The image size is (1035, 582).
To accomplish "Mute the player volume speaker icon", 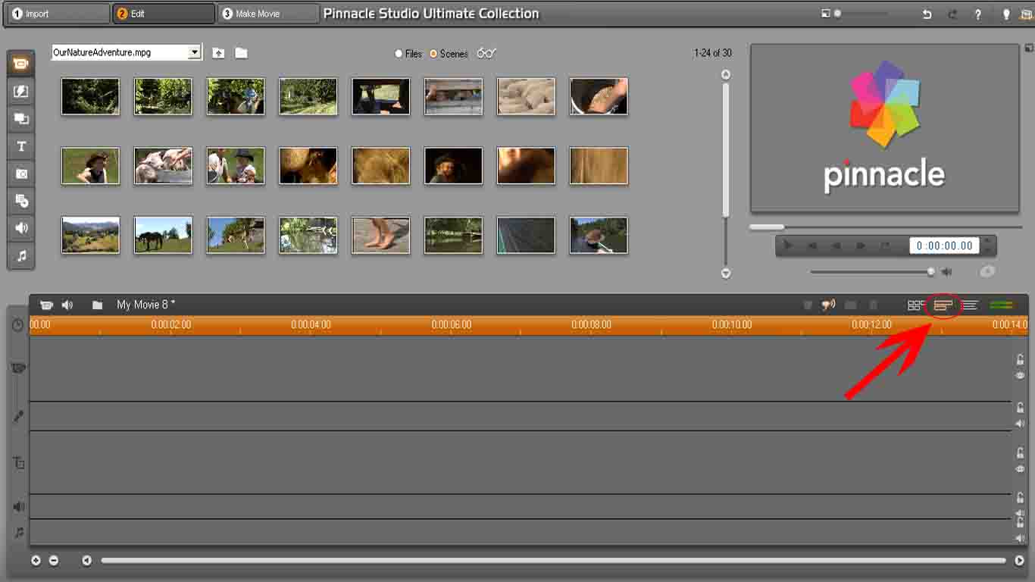I will 946,271.
